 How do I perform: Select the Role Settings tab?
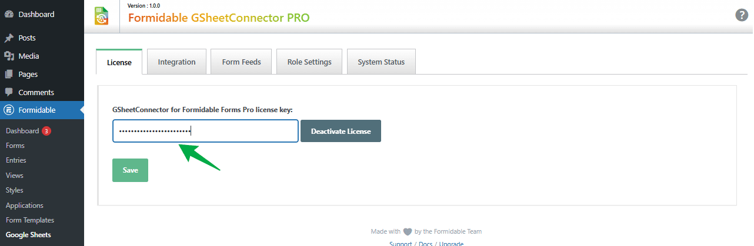coord(309,62)
